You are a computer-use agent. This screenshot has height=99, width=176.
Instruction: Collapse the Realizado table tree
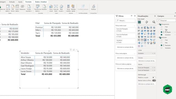coord(158,37)
